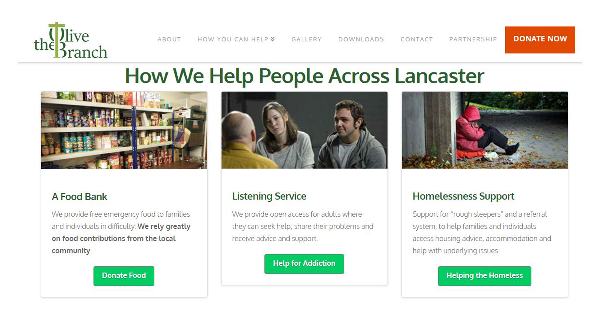This screenshot has height=320, width=599.
Task: Click the How We Help People Across Lancaster title
Action: coord(304,76)
